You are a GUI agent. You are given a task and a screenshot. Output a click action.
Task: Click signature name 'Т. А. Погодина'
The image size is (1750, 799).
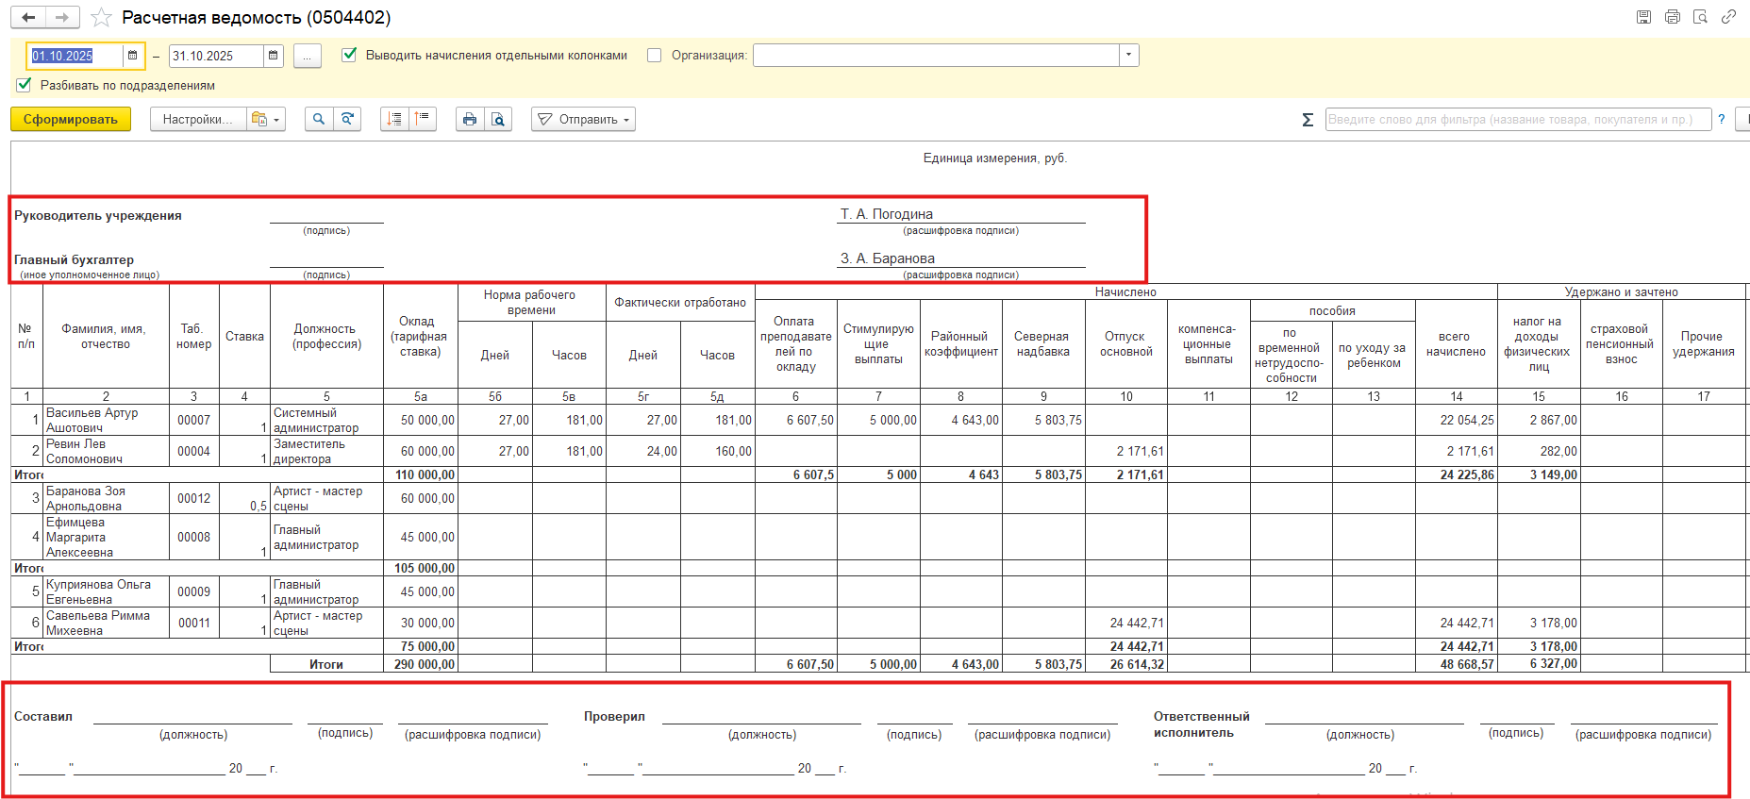pyautogui.click(x=887, y=214)
